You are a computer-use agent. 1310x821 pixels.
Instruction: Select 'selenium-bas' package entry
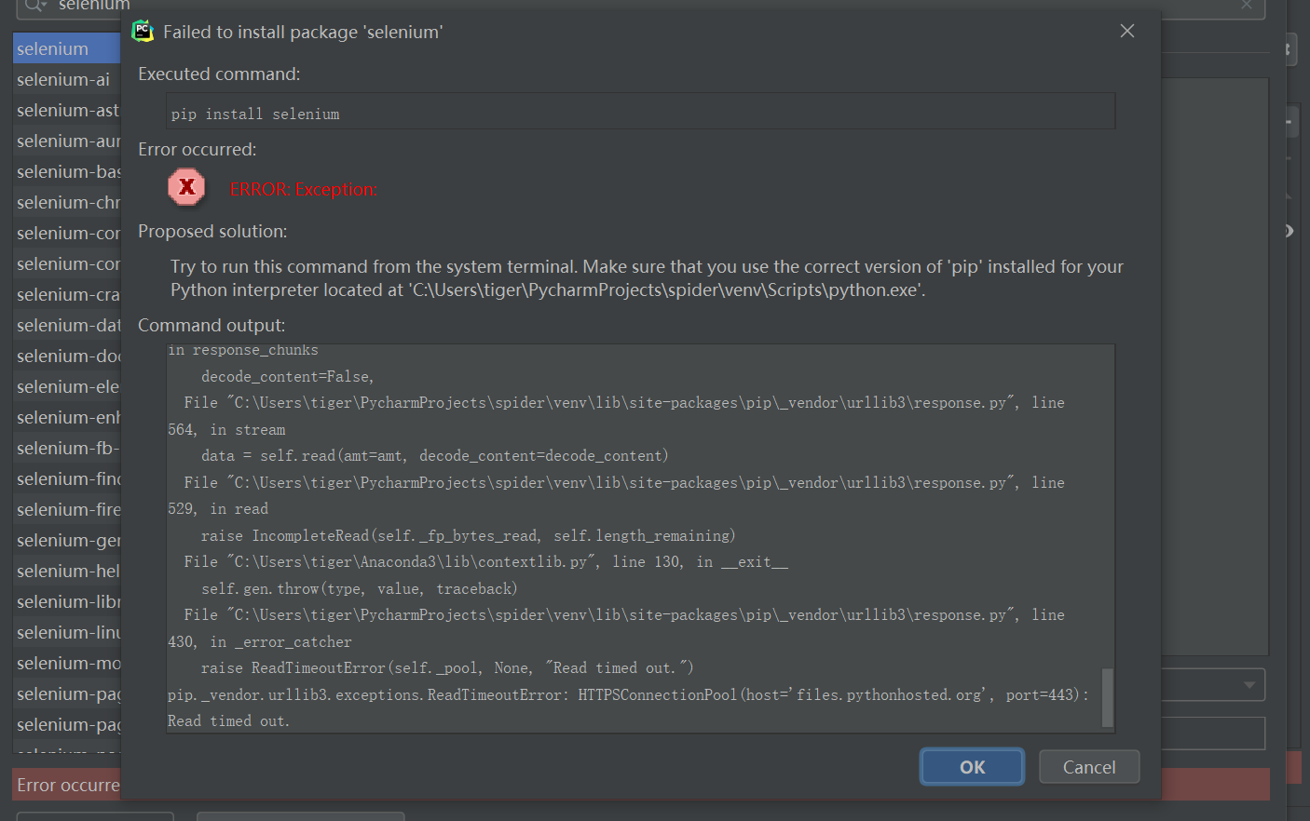coord(66,171)
